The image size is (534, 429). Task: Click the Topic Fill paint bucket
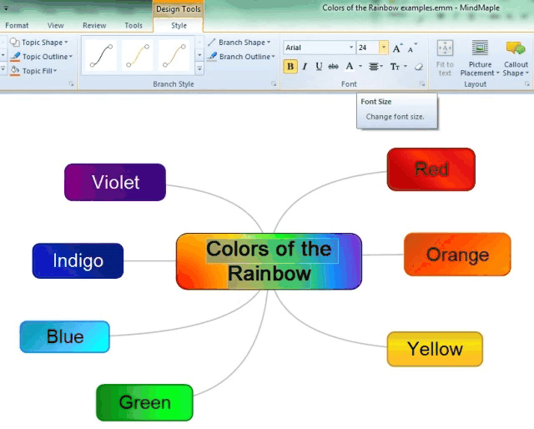[x=15, y=71]
